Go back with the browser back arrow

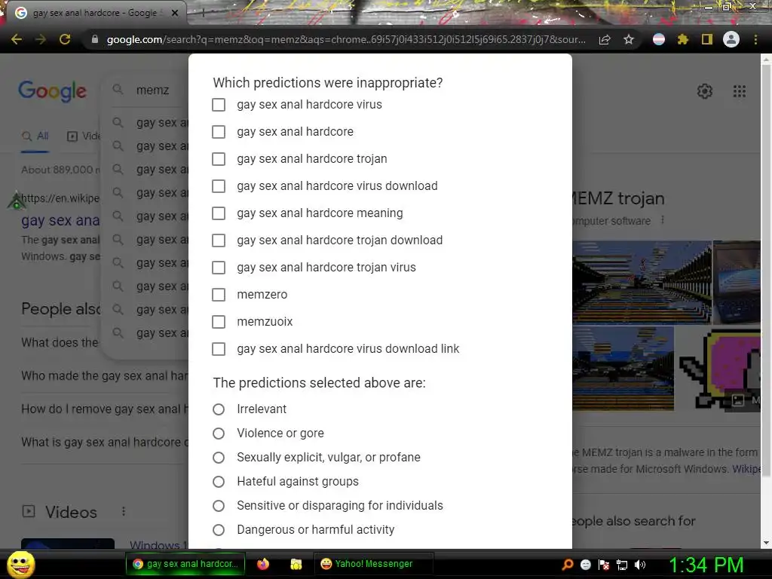17,39
